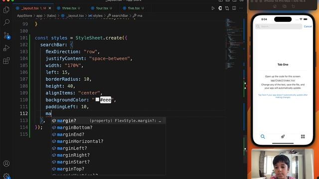This screenshot has width=319, height=179.
Task: Close the _layout.tsx tab
Action: (x=50, y=8)
